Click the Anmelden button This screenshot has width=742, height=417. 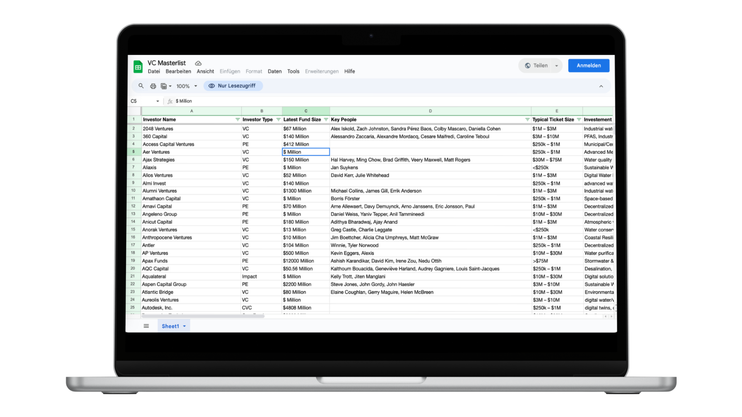tap(589, 66)
